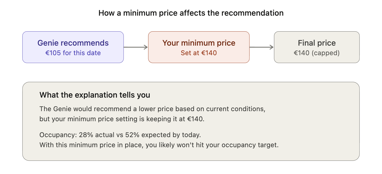Screen dimensions: 382x174
Task: Select the 'Your minimum price' heading
Action: 199,43
